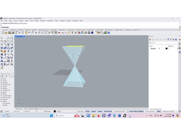This screenshot has height=135, width=181.
Task: Click the Default layer black color swatch
Action: coord(166,48)
